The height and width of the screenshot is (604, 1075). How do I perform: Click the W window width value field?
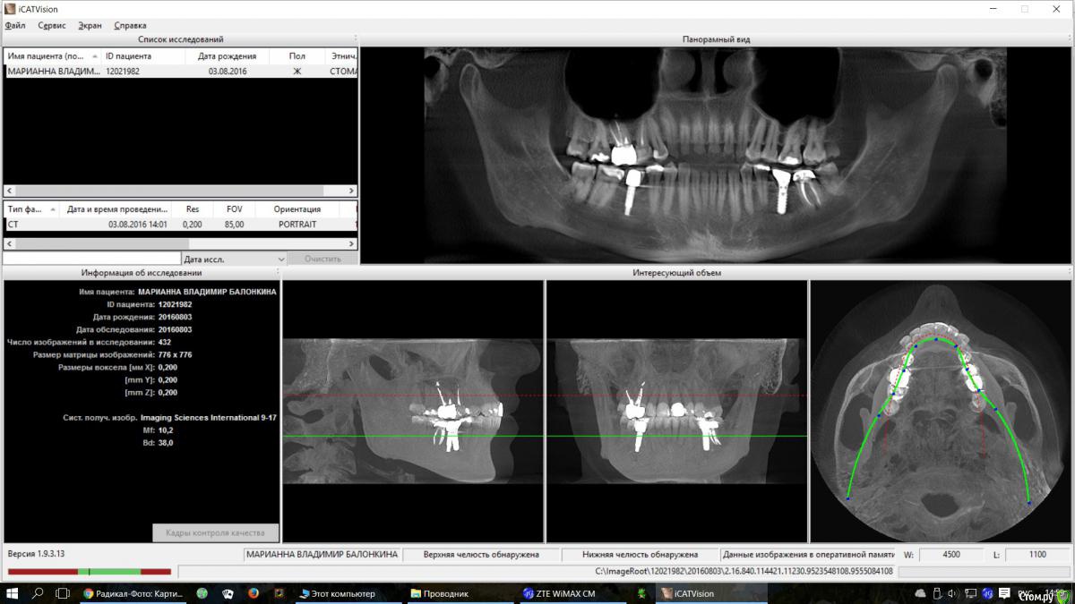(x=950, y=555)
